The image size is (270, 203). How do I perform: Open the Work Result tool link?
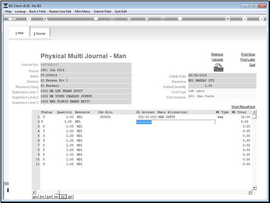point(243,107)
